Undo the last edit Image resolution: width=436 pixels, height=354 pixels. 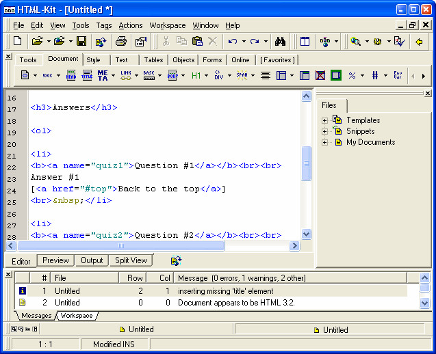coord(233,42)
